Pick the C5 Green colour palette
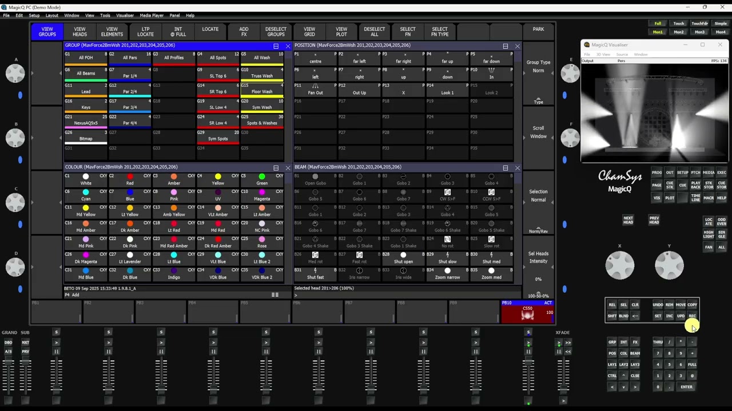 [262, 180]
